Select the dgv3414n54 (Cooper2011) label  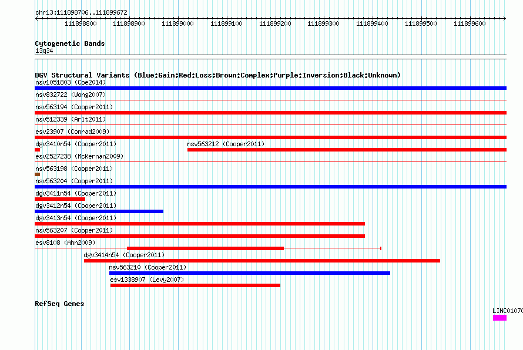(x=124, y=255)
